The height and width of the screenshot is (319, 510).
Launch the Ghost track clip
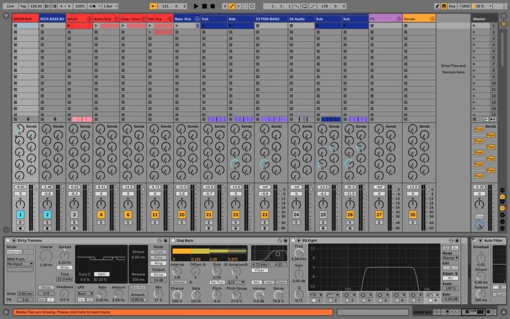pyautogui.click(x=69, y=25)
